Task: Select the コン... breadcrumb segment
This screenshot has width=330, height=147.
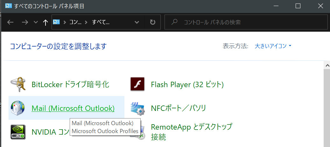Action: (x=75, y=22)
